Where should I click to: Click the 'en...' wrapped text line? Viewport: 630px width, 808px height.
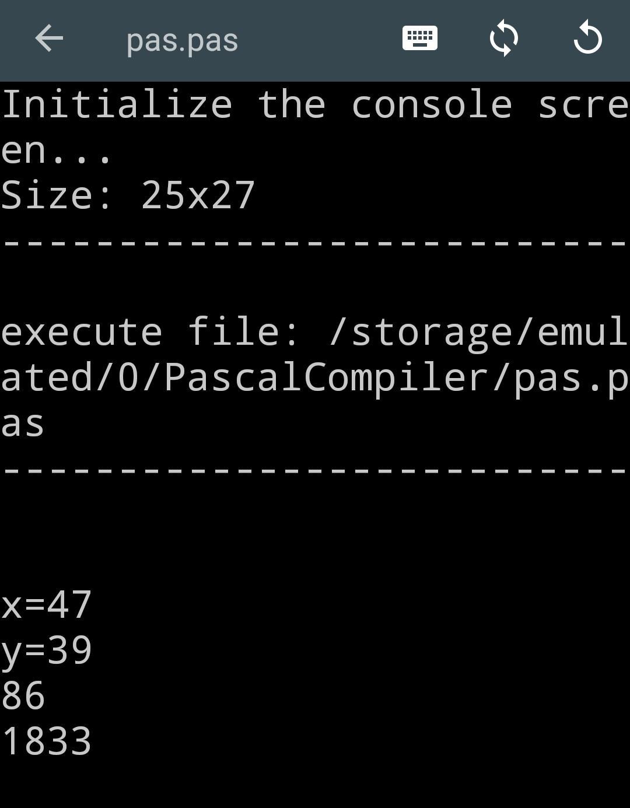[x=57, y=150]
